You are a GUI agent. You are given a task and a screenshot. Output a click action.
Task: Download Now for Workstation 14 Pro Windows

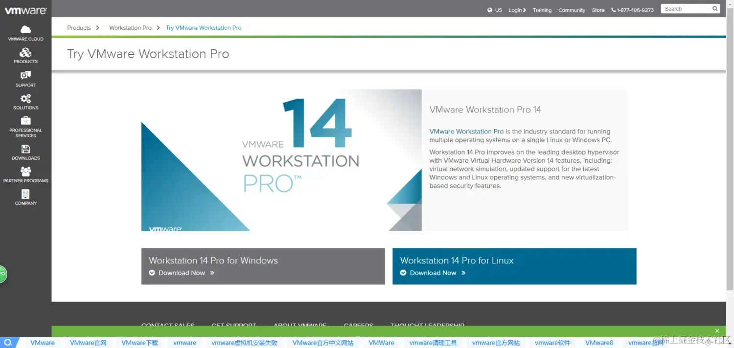pyautogui.click(x=182, y=273)
